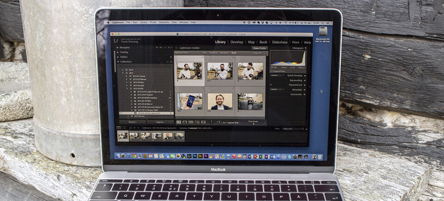Image resolution: width=444 pixels, height=201 pixels.
Task: Select hand holding phone thumbnail in grid
Action: click(x=190, y=101)
